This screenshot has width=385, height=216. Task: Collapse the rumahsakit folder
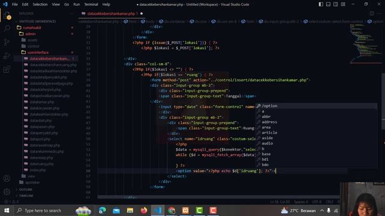(32, 28)
